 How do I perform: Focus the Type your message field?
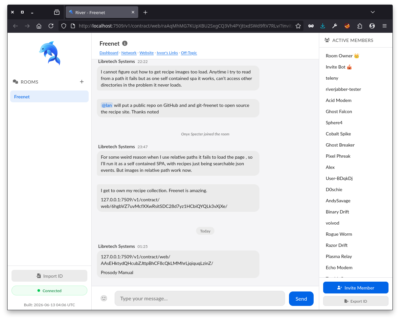200,298
